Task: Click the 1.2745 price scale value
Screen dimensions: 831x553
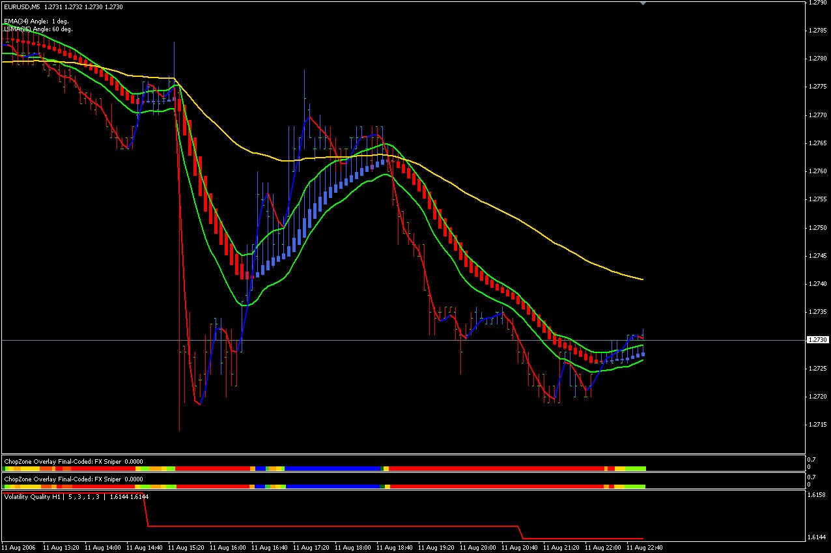Action: tap(818, 256)
